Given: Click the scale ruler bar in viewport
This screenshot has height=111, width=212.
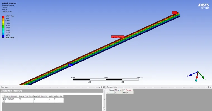Looking at the screenshot, I should tap(106, 79).
